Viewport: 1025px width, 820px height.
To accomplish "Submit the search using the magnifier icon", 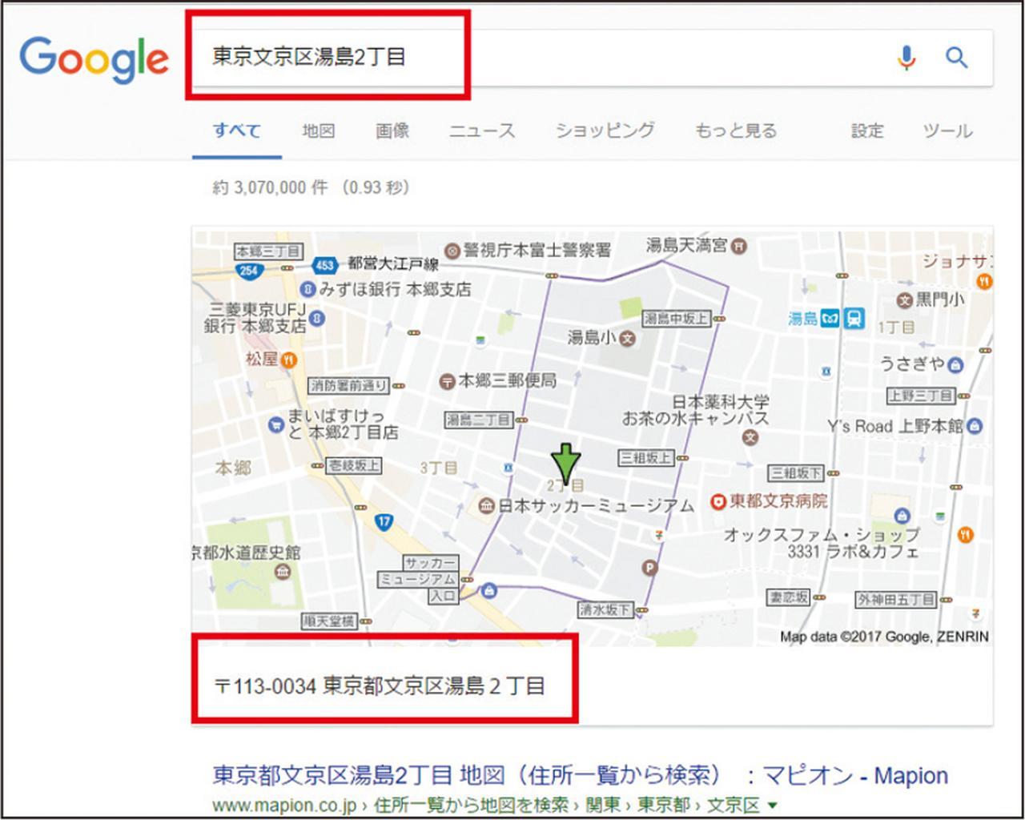I will [957, 58].
